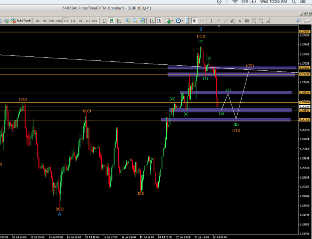Viewport: 312px width, 239px height.
Task: Click the '15 Jul 15:00' time axis label
Action: tap(92, 237)
